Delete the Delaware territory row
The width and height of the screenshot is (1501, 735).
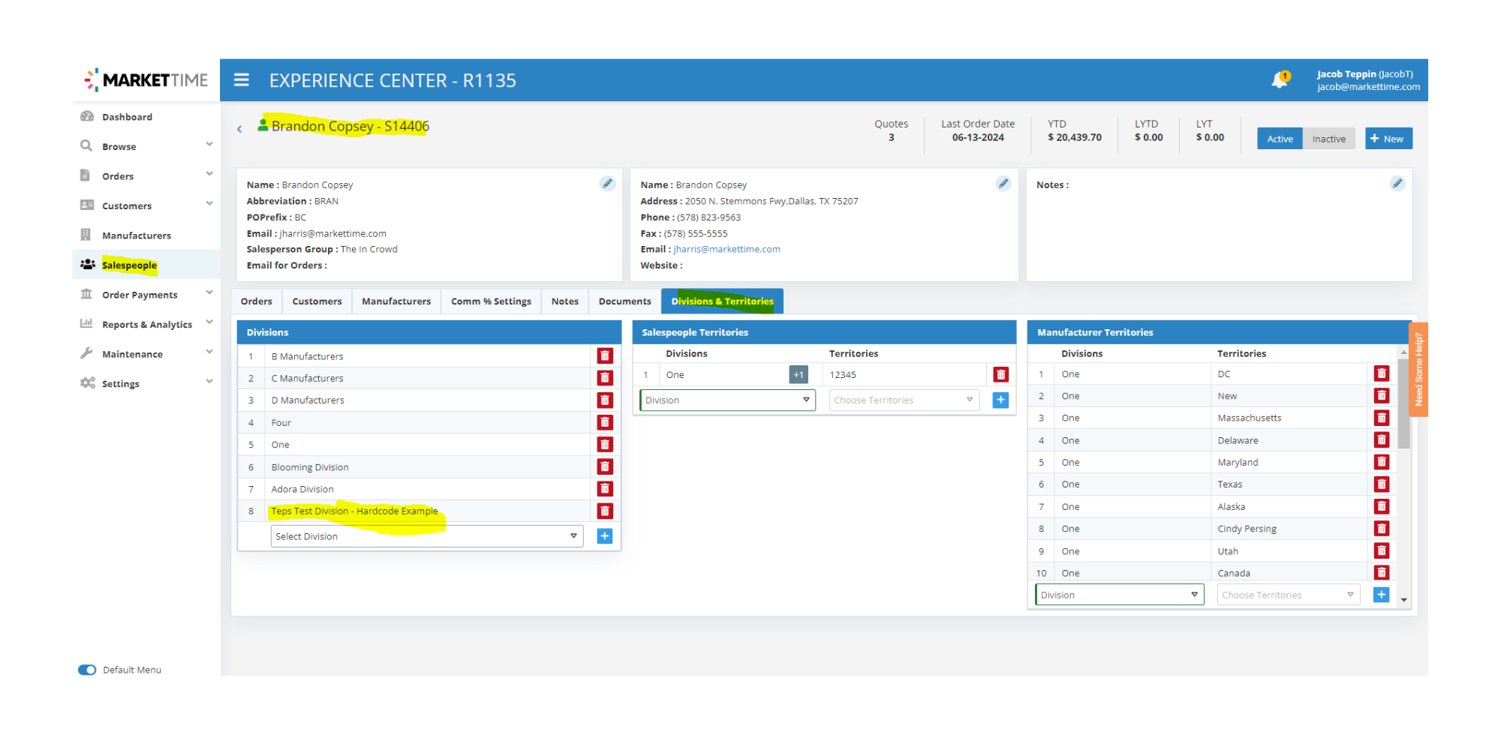point(1382,440)
